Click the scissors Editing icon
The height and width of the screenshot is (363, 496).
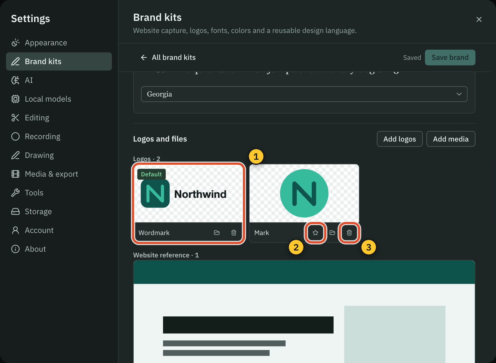pos(15,118)
